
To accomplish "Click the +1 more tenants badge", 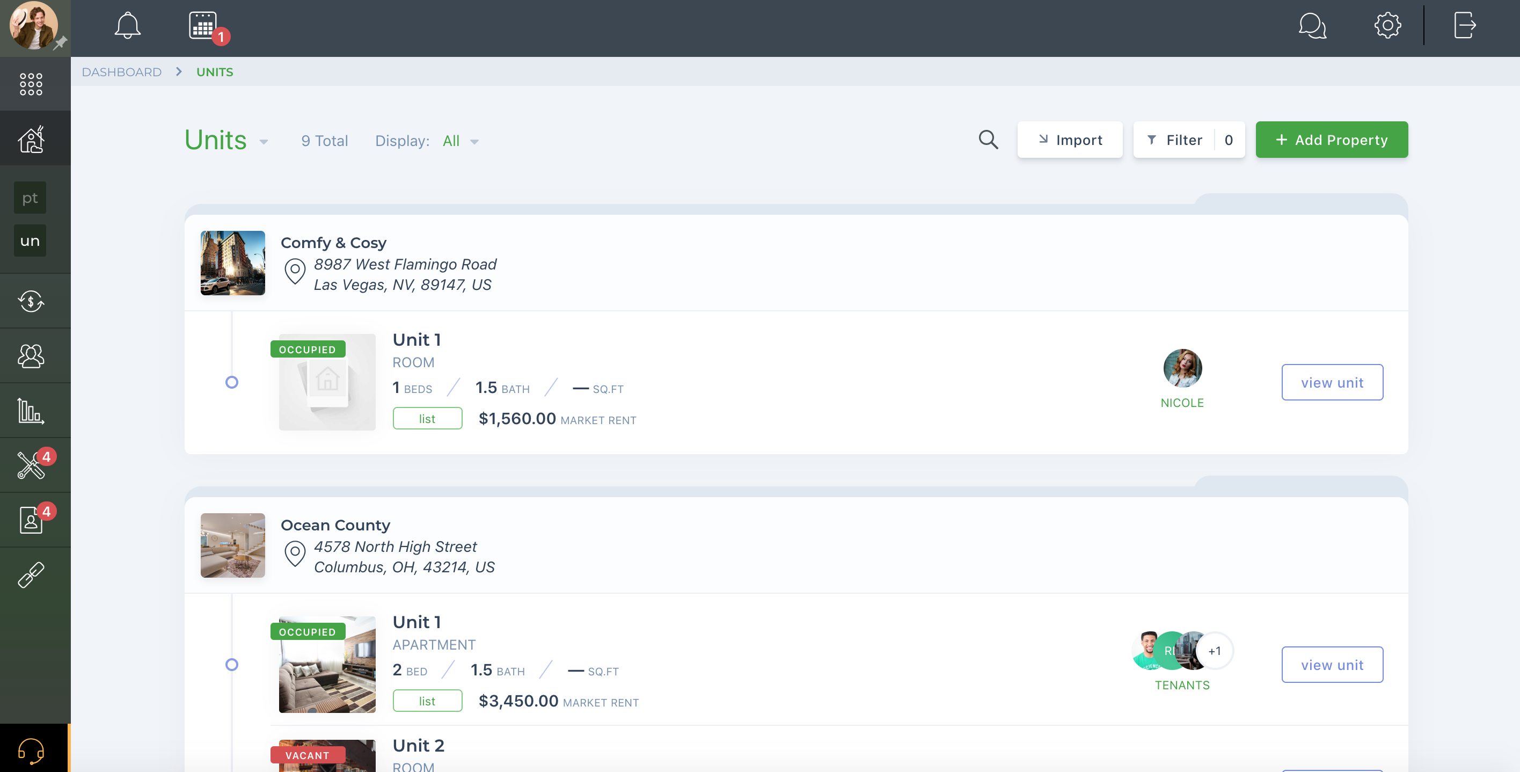I will (x=1215, y=651).
